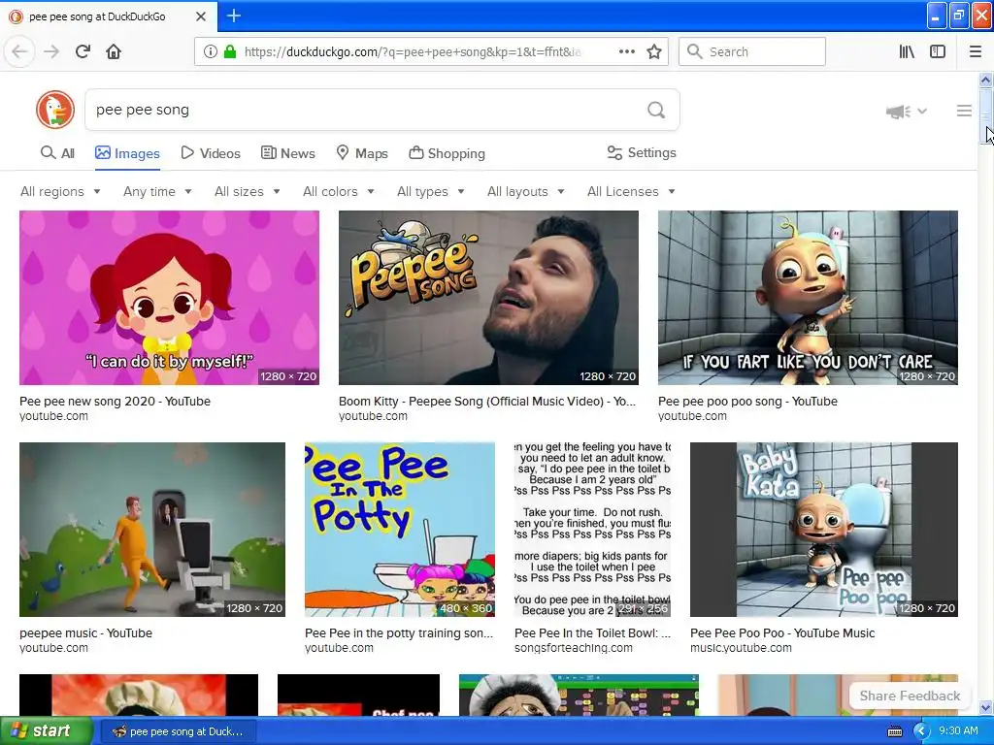This screenshot has height=745, width=994.
Task: Switch to the Shopping tab
Action: [x=447, y=153]
